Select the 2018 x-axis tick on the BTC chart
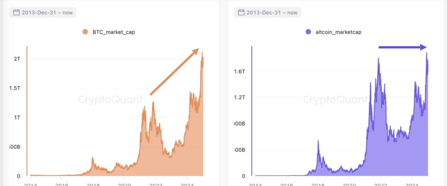 [93, 184]
